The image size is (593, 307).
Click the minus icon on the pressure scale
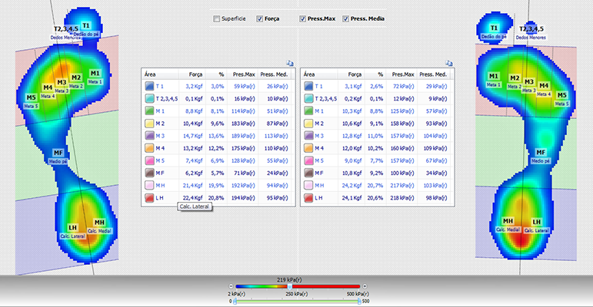pyautogui.click(x=232, y=286)
